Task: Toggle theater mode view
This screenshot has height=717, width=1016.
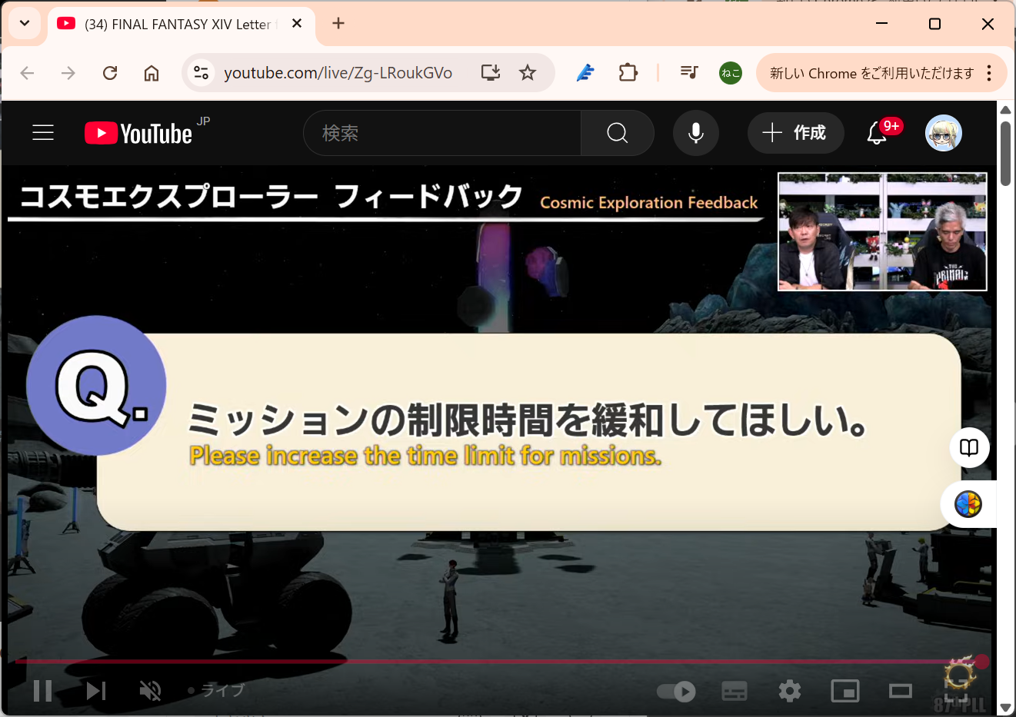Action: (x=901, y=692)
